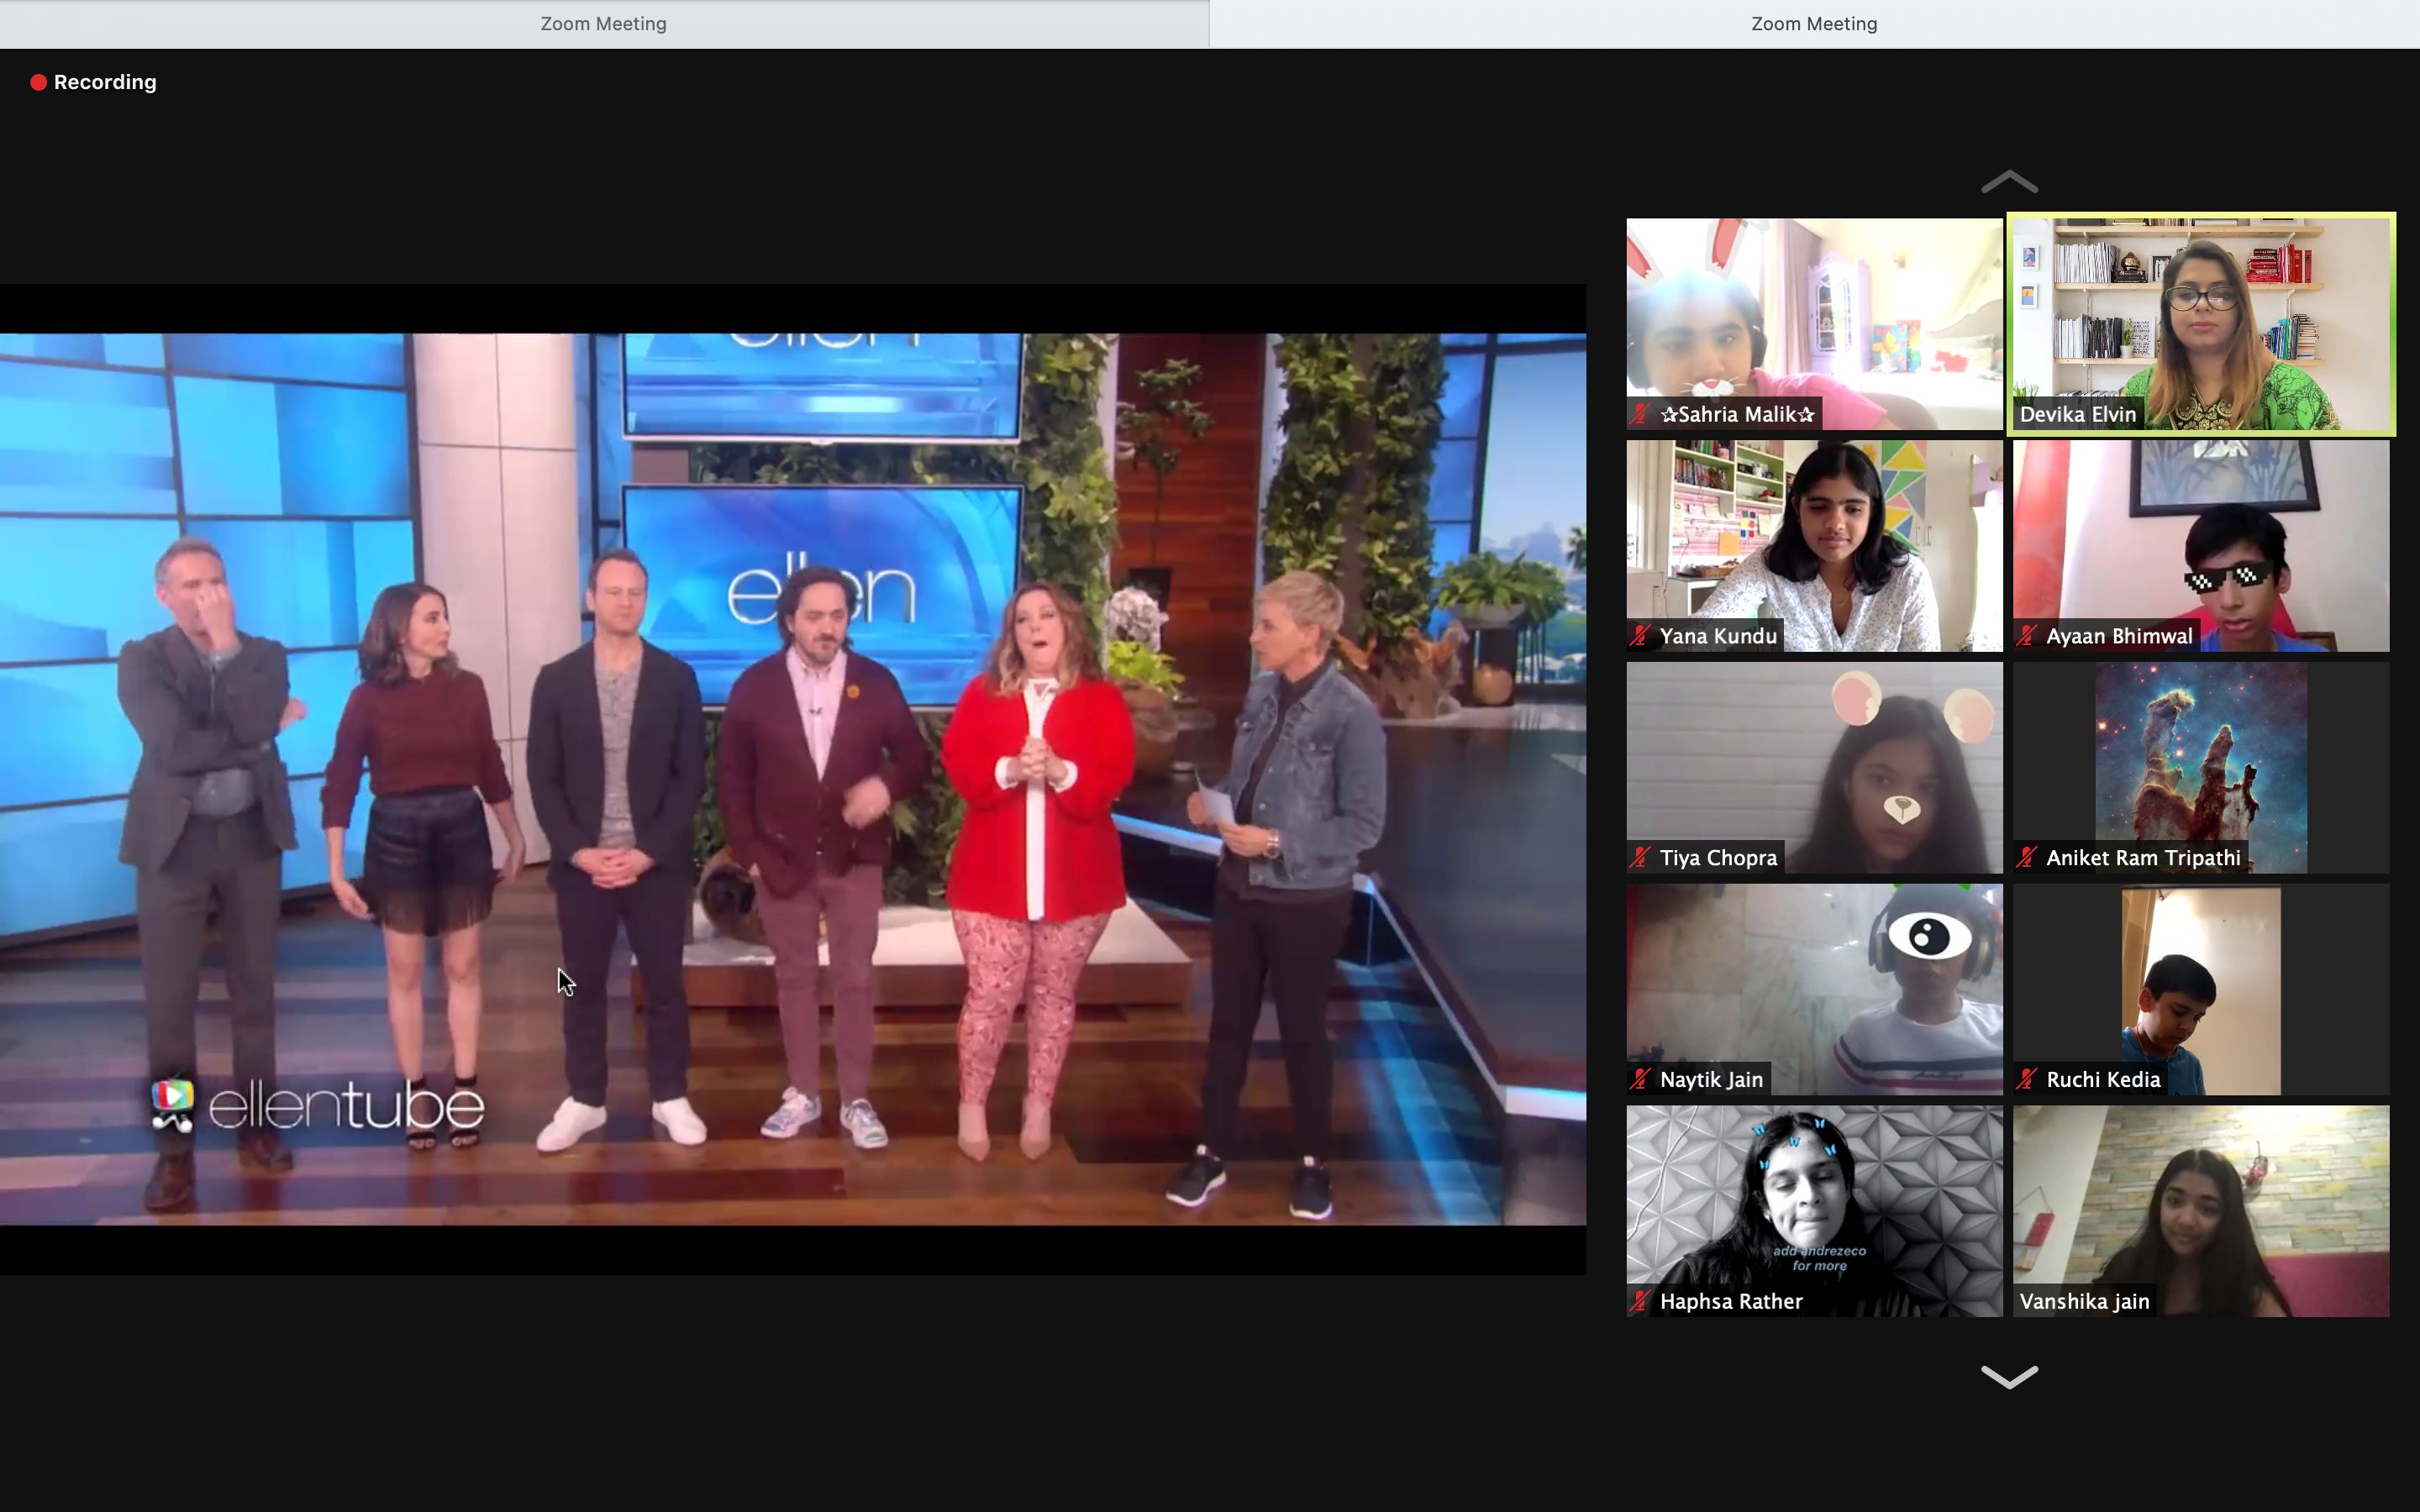Select Ayaan Bhimwal's video tile

click(x=2201, y=546)
